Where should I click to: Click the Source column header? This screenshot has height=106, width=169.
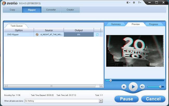pyautogui.click(x=49, y=30)
